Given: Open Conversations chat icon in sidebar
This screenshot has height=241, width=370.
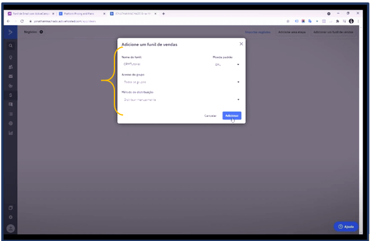Looking at the screenshot, I should (x=11, y=104).
